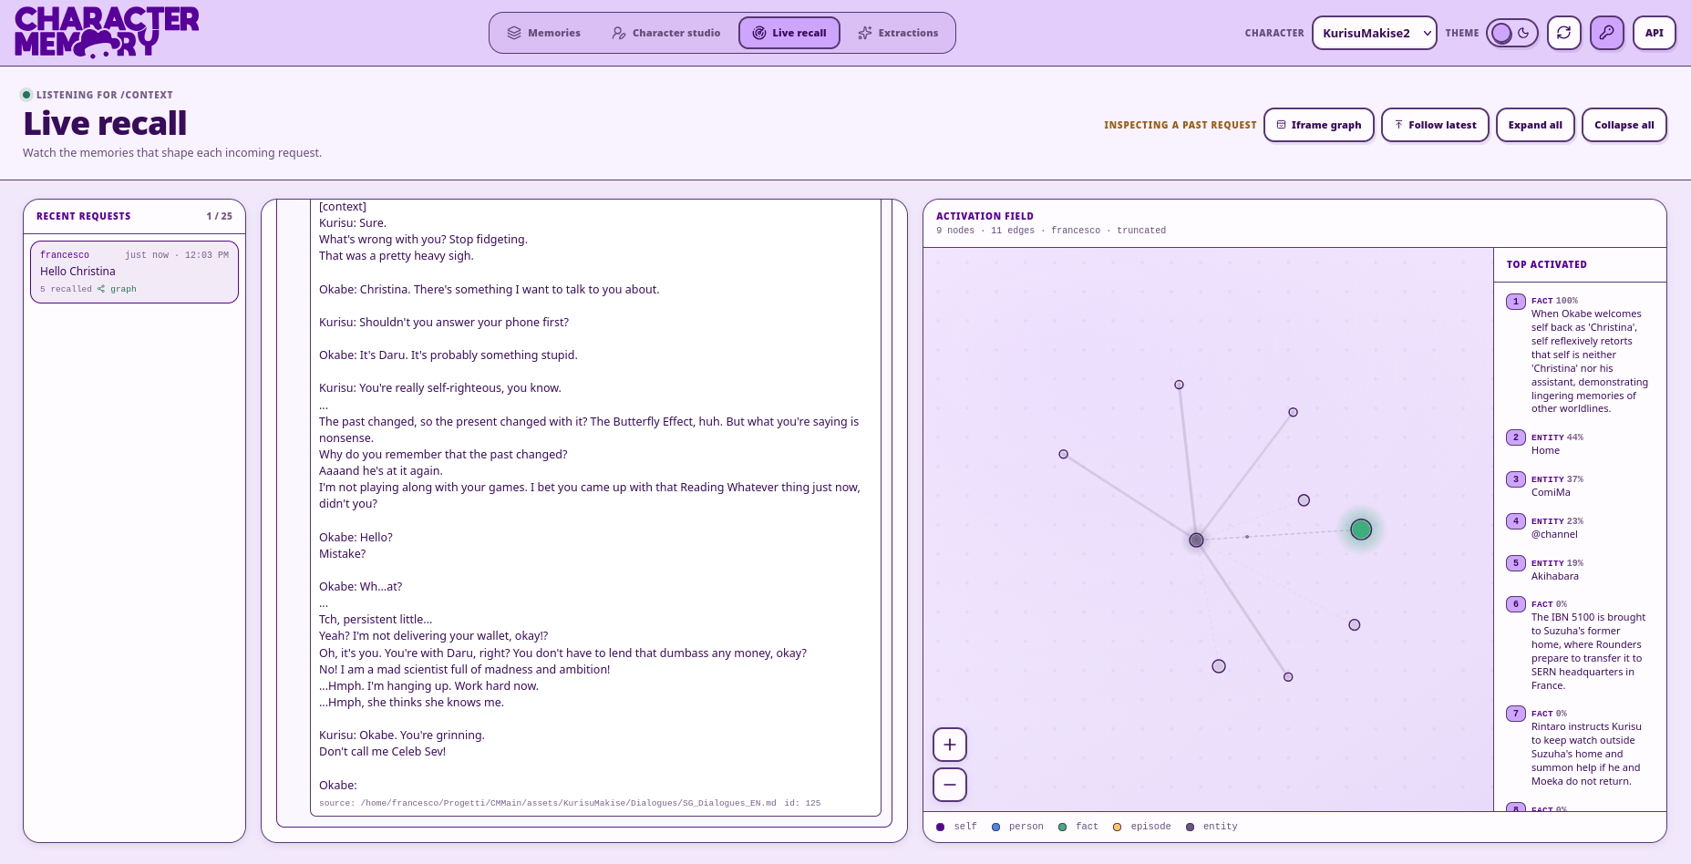The image size is (1691, 864).
Task: Select the green fact node in graph
Action: coord(1361,530)
